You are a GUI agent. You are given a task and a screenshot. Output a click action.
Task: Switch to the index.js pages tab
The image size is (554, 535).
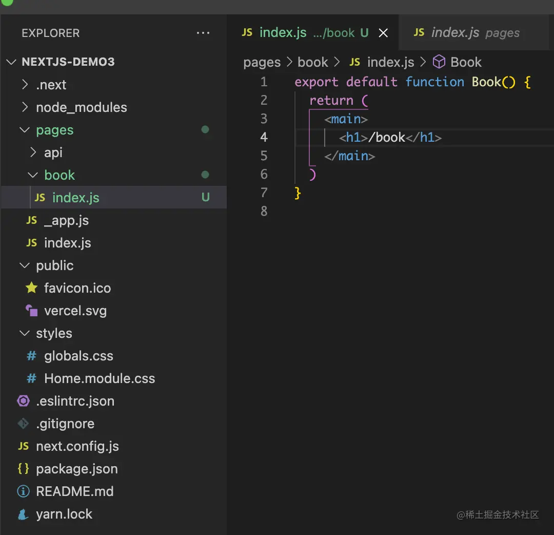click(467, 33)
